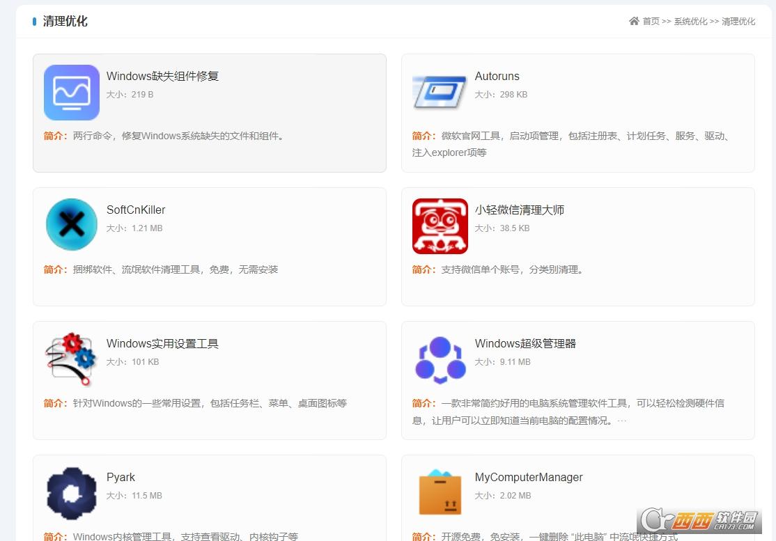Click the MyComputerManager orange box icon

pyautogui.click(x=440, y=492)
